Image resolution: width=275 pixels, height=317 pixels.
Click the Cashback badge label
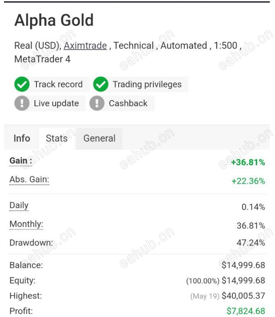[x=128, y=103]
